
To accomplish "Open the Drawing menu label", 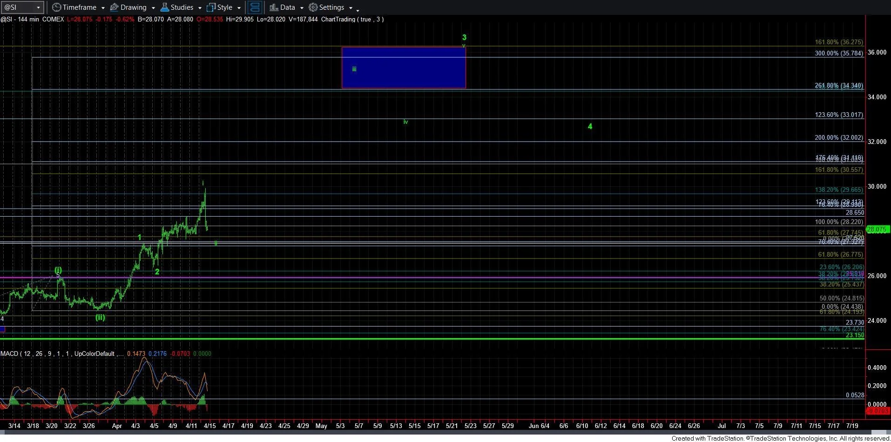I will pyautogui.click(x=134, y=7).
